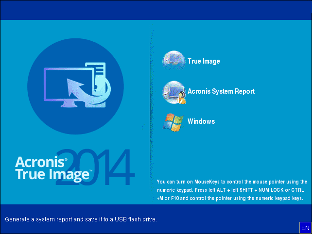This screenshot has width=312, height=234.
Task: Select the Acronis System Report entry
Action: coord(221,91)
